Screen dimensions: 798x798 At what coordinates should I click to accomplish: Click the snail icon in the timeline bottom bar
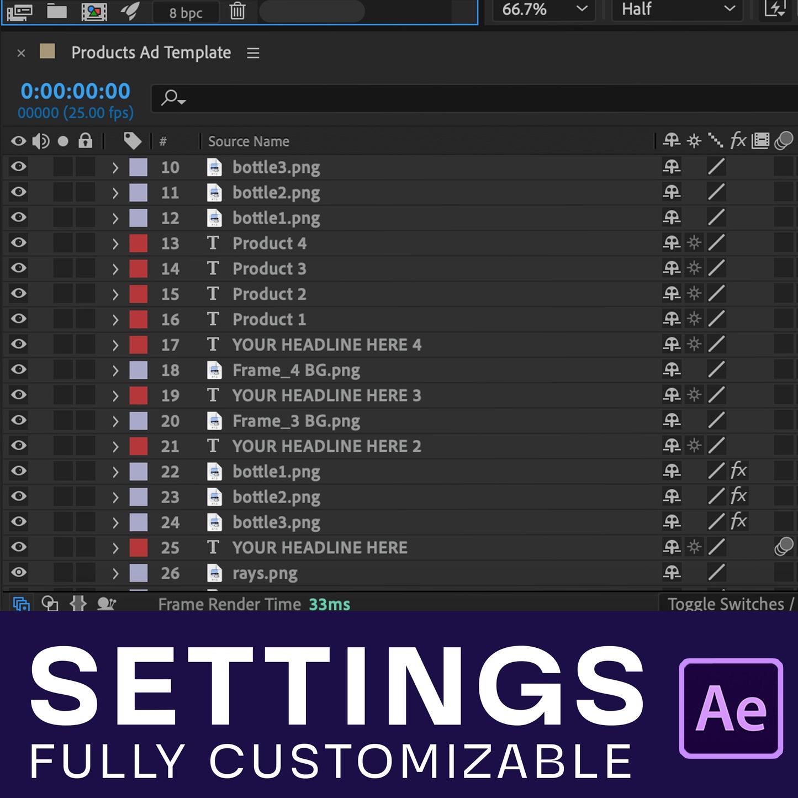click(106, 604)
